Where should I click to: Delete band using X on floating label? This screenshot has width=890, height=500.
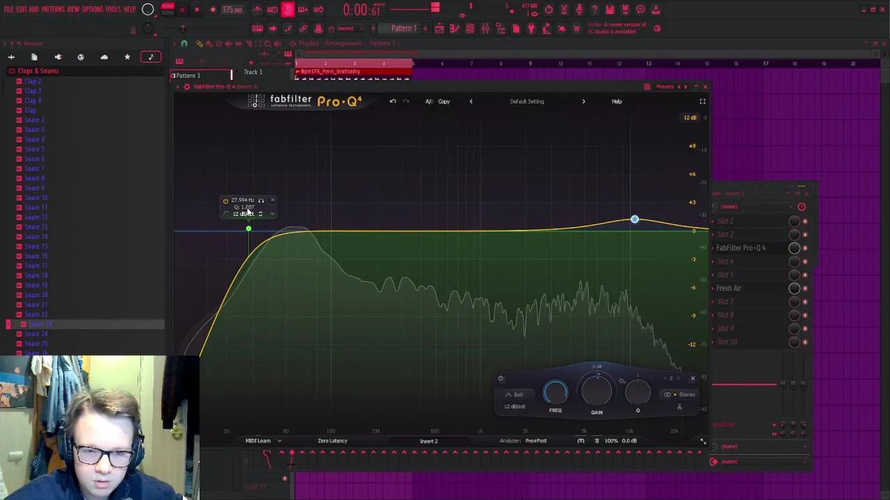(273, 200)
